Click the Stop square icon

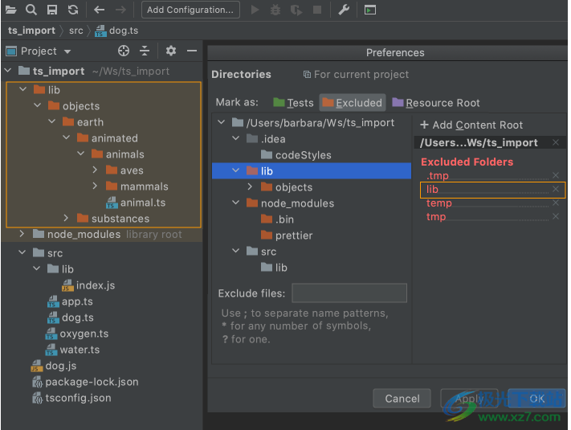coord(317,10)
